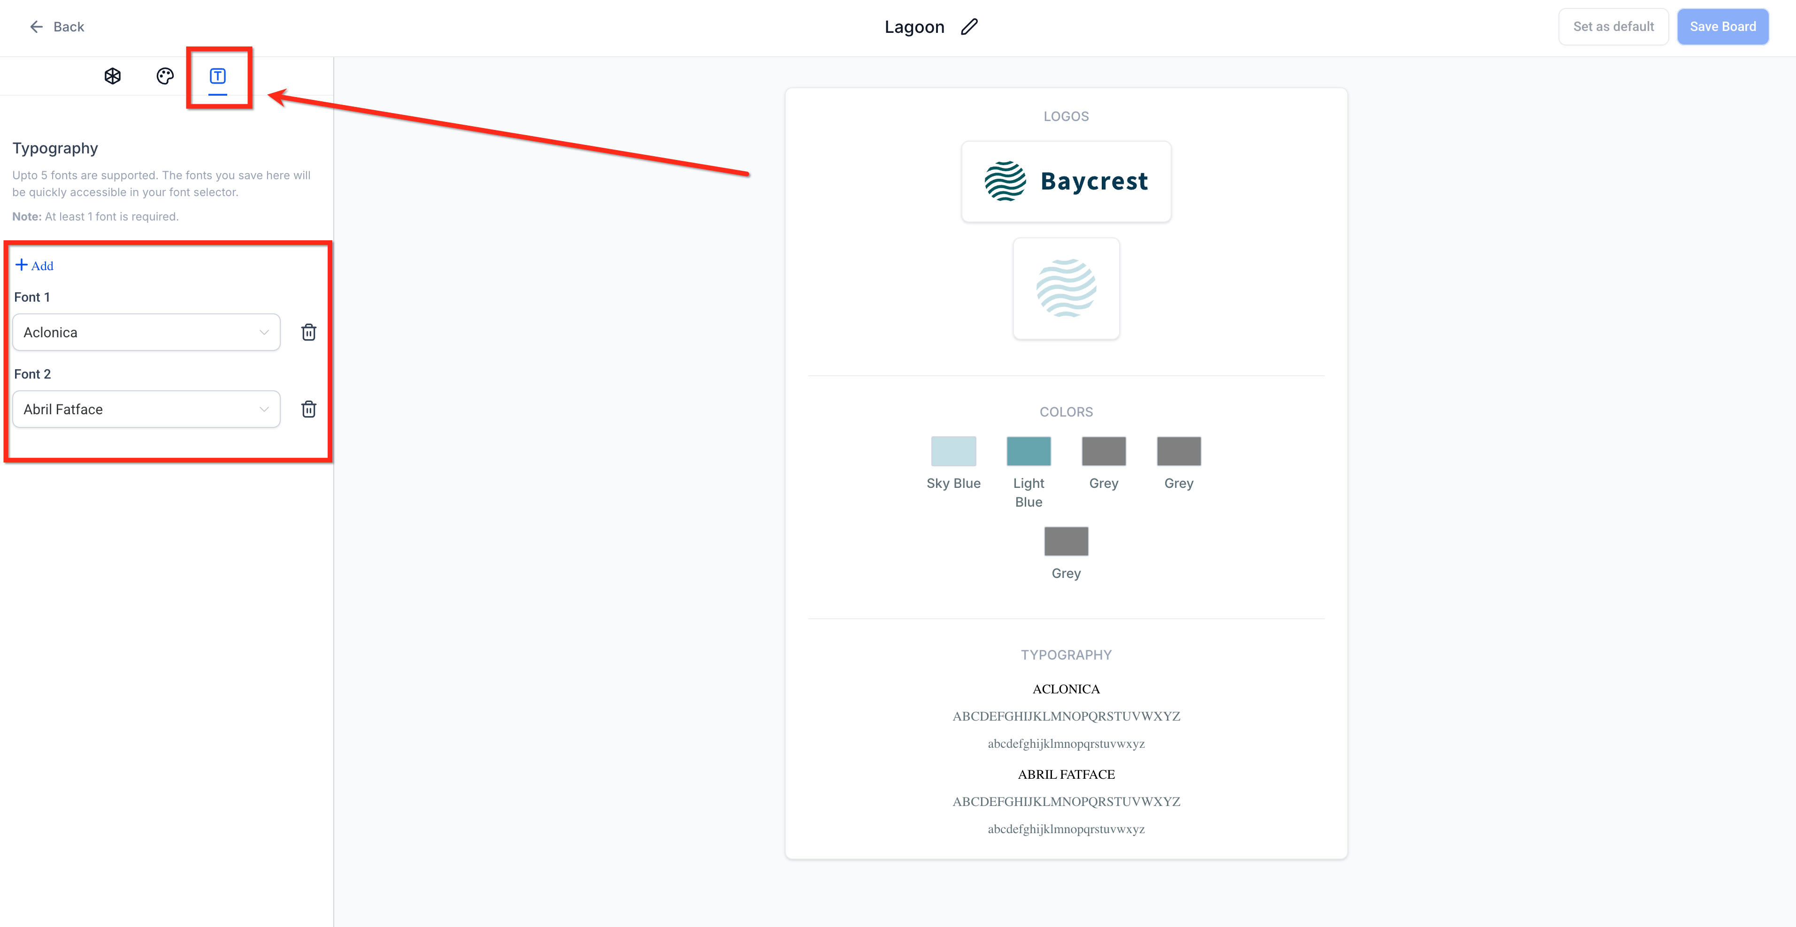Delete Font 1 with trash icon

point(309,333)
